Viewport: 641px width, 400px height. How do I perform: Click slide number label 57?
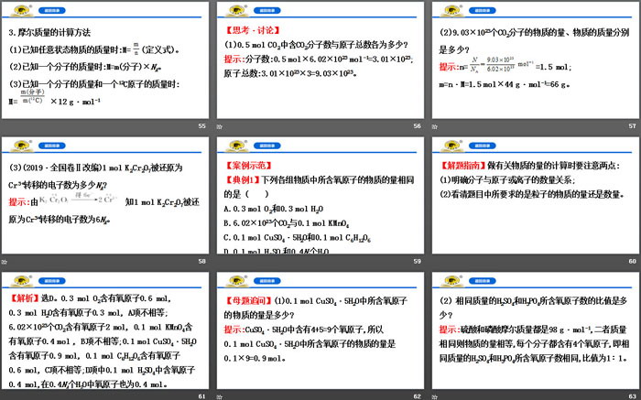point(633,125)
